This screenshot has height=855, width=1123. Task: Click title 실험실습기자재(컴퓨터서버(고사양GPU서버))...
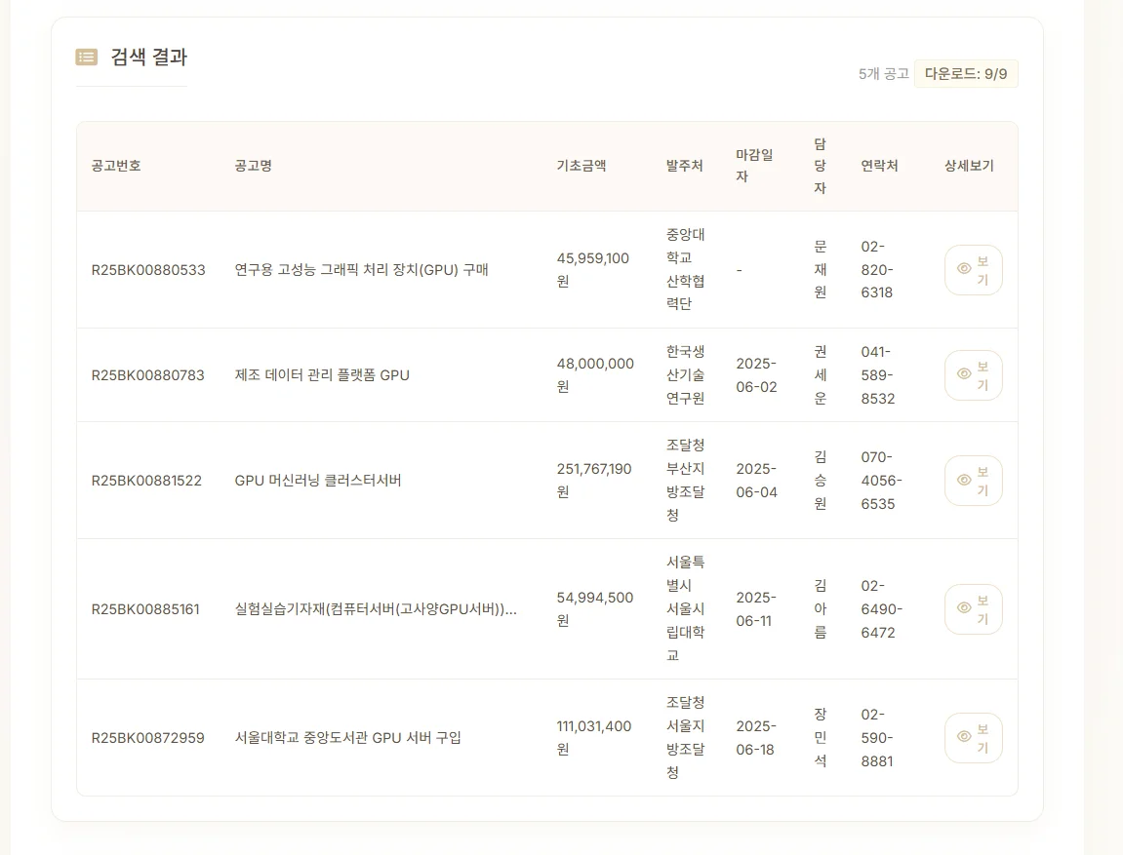(376, 609)
